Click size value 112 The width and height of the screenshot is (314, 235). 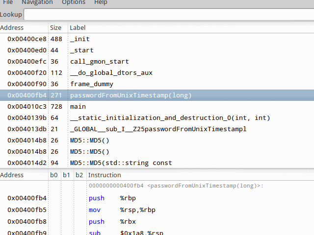coord(56,73)
